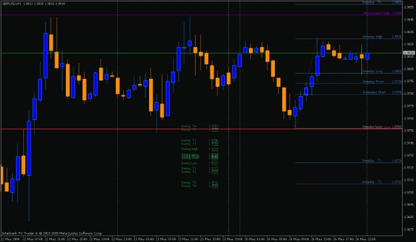This screenshot has width=416, height=242.
Task: Click the 22 May 23:00 time label
Action: click(122, 239)
